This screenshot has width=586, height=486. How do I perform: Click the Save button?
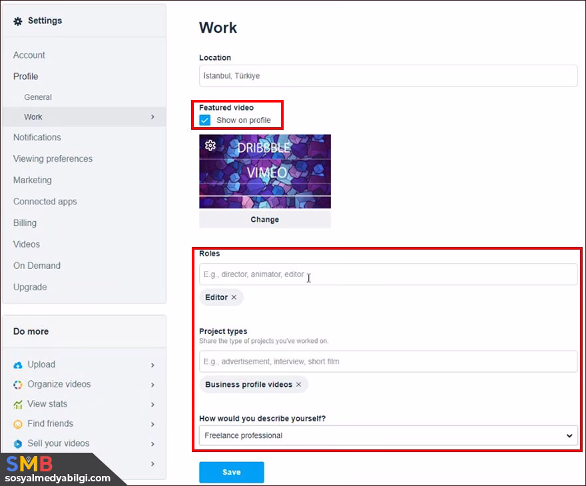pos(231,471)
